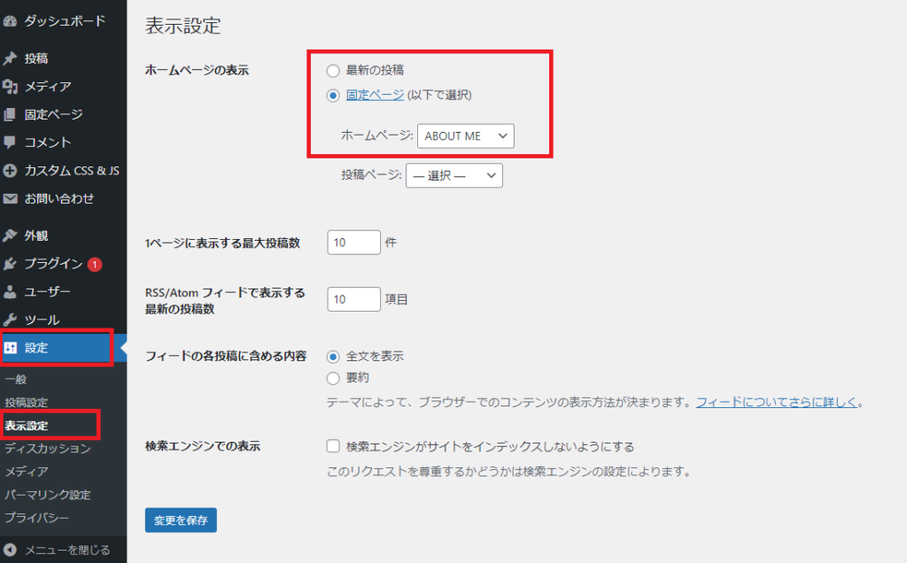This screenshot has width=907, height=563.
Task: Open the ホームページ dropdown showing ABOUT ME
Action: point(466,136)
